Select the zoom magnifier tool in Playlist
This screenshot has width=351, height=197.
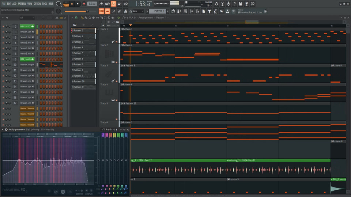[109, 18]
